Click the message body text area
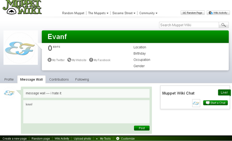This screenshot has width=232, height=141. click(86, 112)
